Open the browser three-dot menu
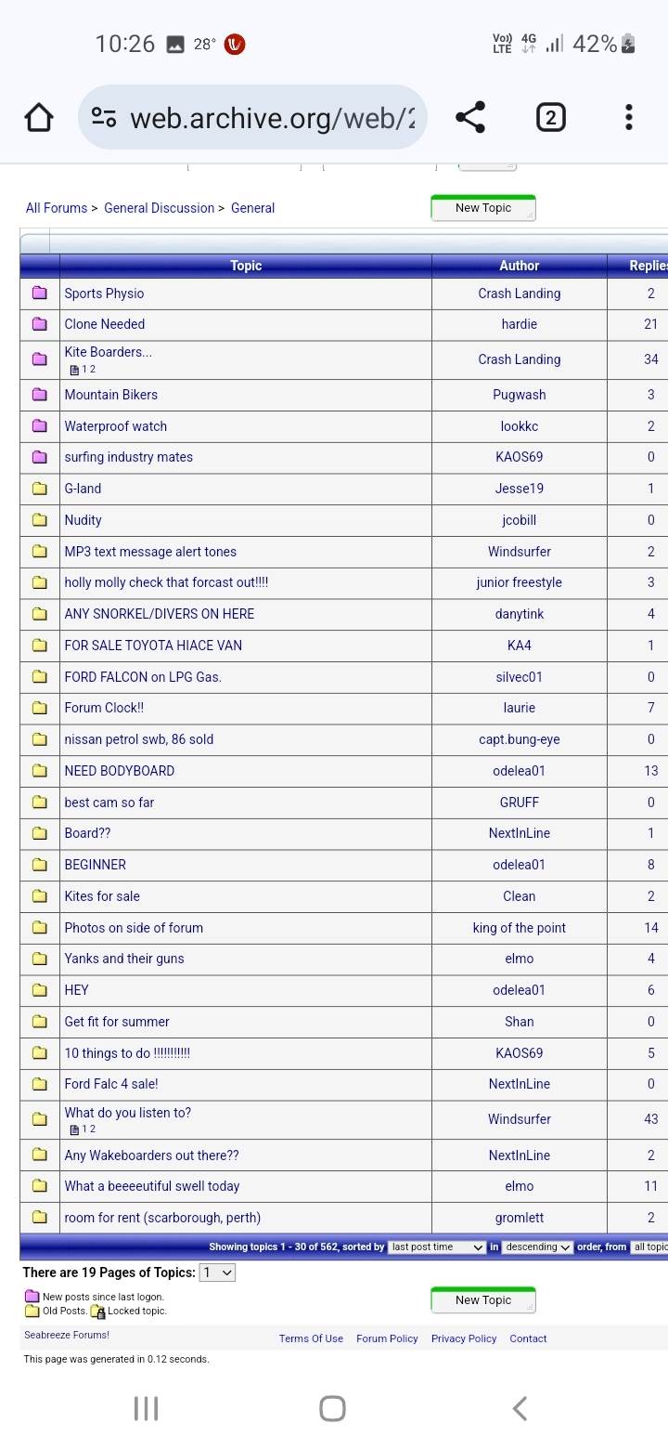The height and width of the screenshot is (1449, 668). 628,117
